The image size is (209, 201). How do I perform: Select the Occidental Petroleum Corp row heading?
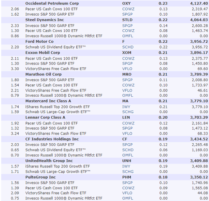[52, 4]
